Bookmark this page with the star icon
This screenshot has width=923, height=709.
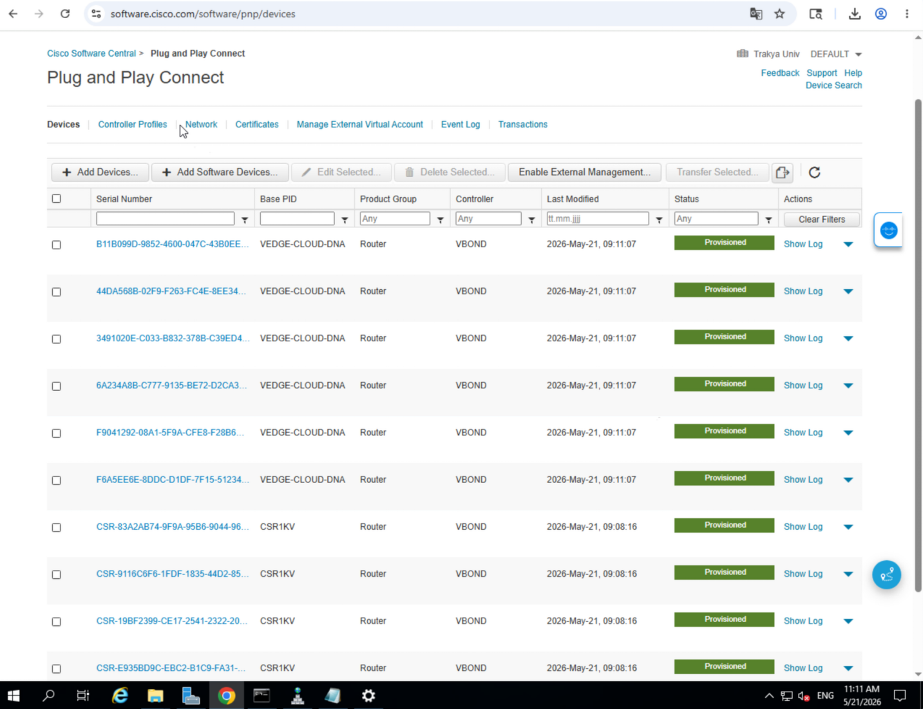click(779, 14)
